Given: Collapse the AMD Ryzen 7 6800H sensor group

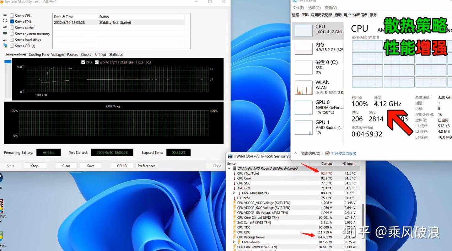Looking at the screenshot, I should click(229, 168).
